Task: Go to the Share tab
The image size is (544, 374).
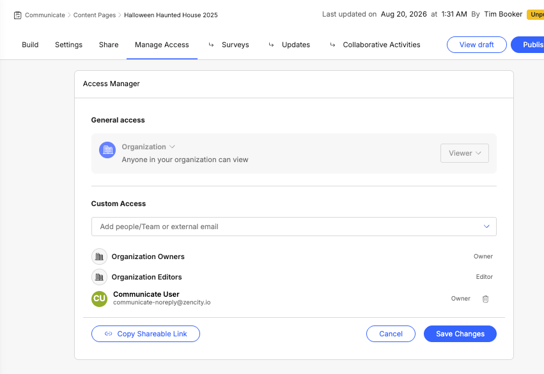Action: click(109, 45)
